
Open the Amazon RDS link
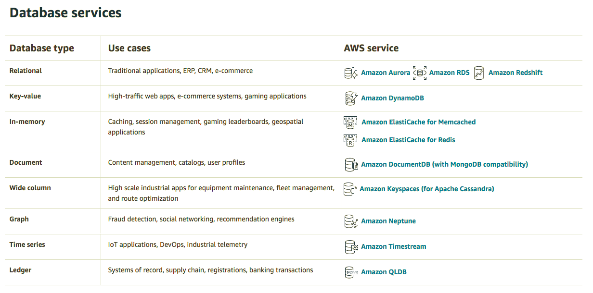(x=449, y=73)
